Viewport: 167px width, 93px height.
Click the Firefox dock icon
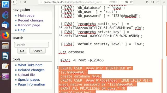point(5,35)
